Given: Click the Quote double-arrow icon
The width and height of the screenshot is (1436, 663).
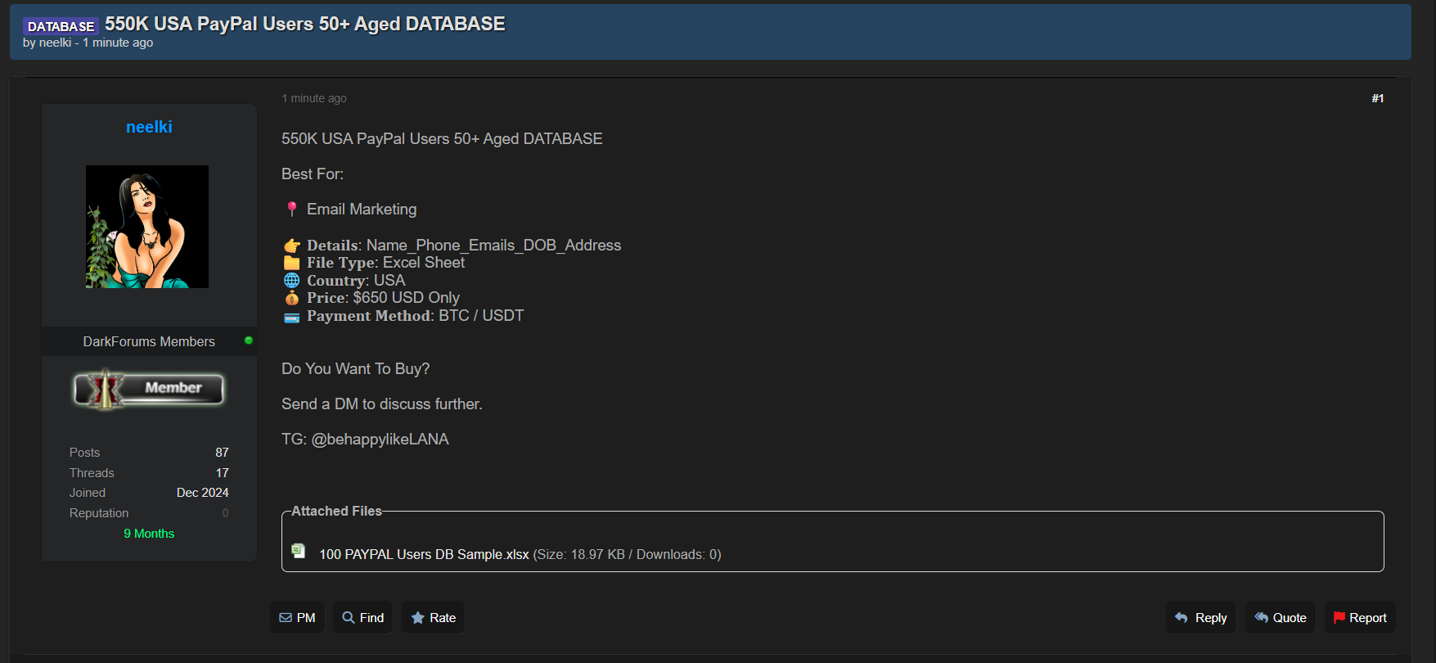Looking at the screenshot, I should [x=1261, y=618].
